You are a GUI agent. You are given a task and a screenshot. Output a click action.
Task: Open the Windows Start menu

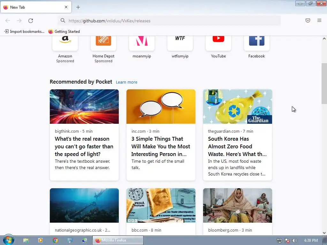pyautogui.click(x=8, y=240)
